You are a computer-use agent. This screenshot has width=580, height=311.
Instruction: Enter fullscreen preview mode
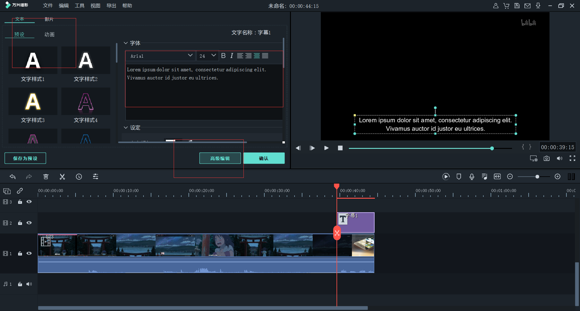[572, 159]
